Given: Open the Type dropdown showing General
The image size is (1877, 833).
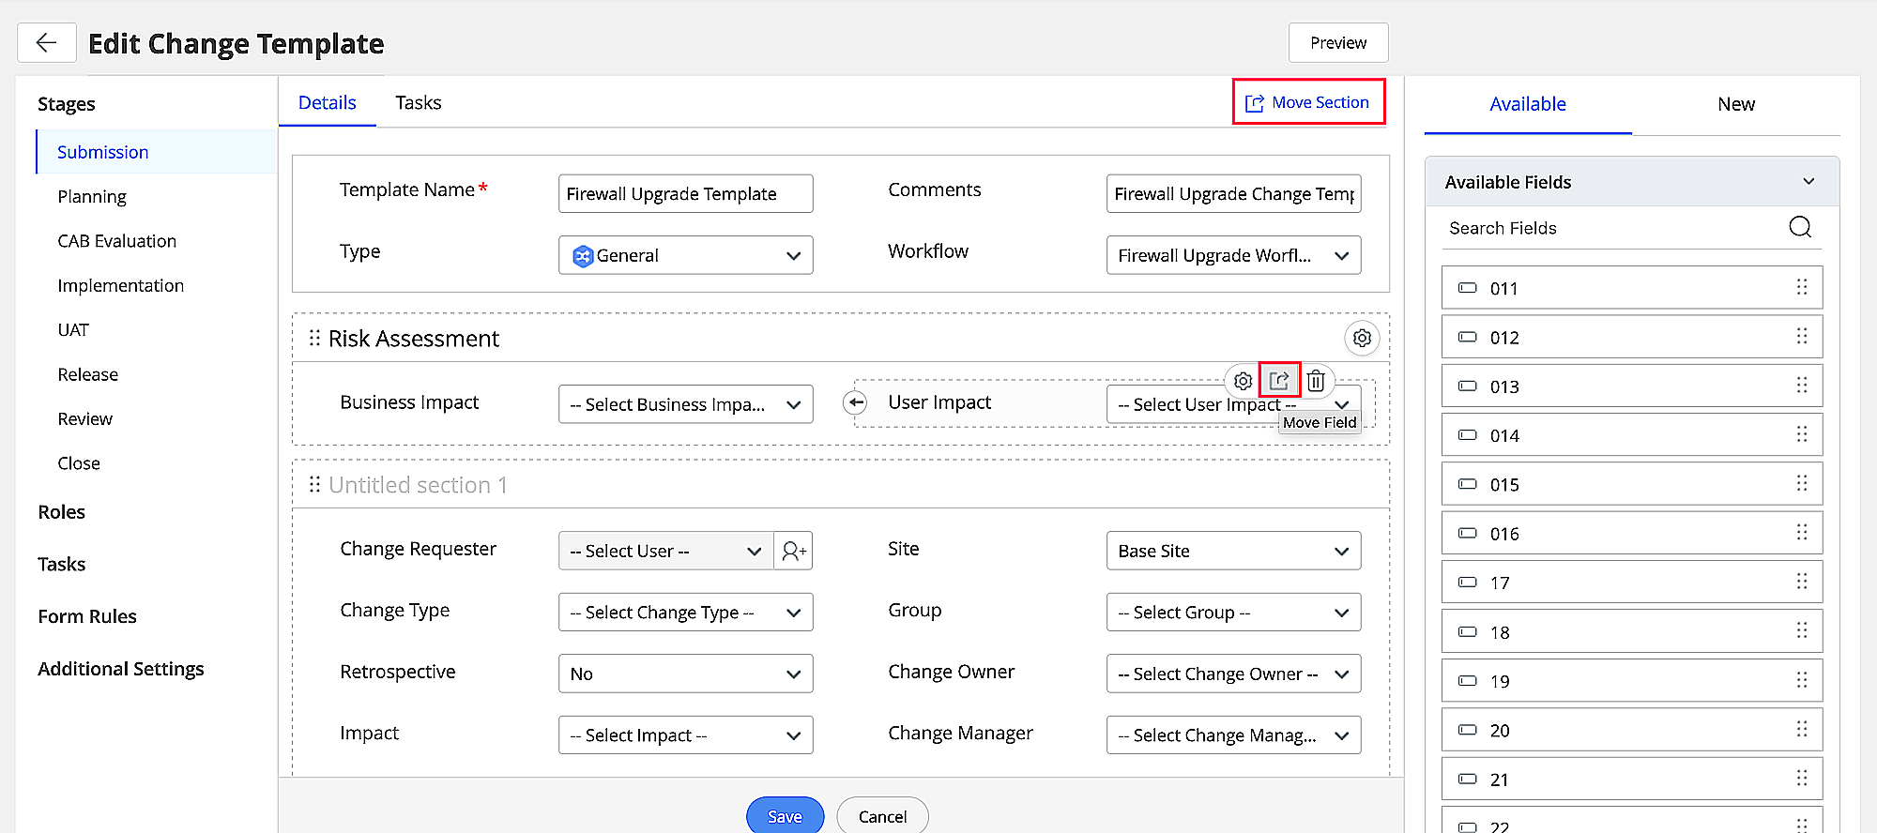Looking at the screenshot, I should pos(685,255).
